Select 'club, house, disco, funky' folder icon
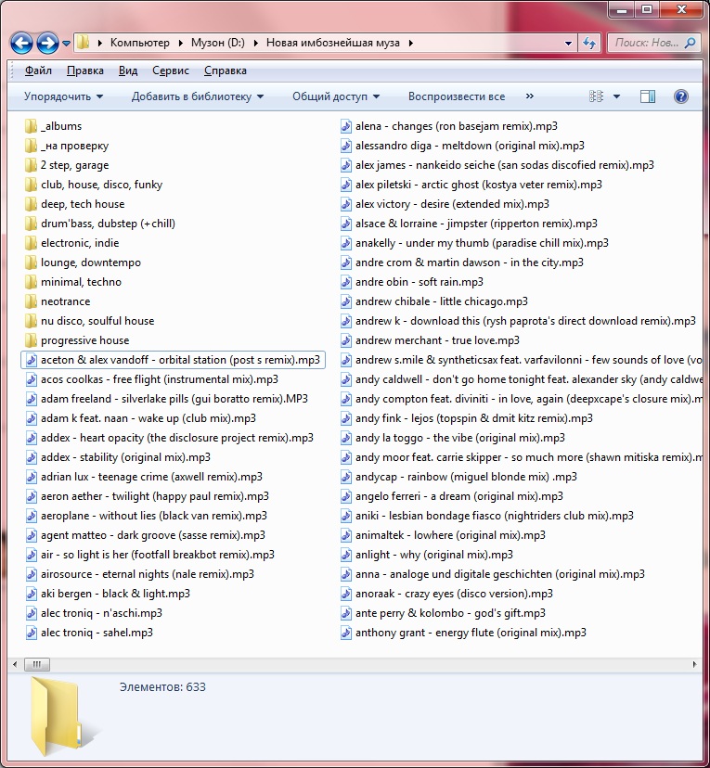Image resolution: width=710 pixels, height=768 pixels. click(x=31, y=185)
